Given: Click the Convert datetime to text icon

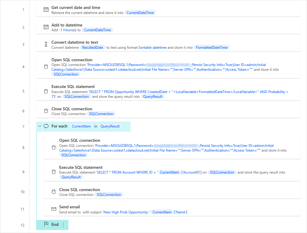Looking at the screenshot, I should [x=46, y=45].
